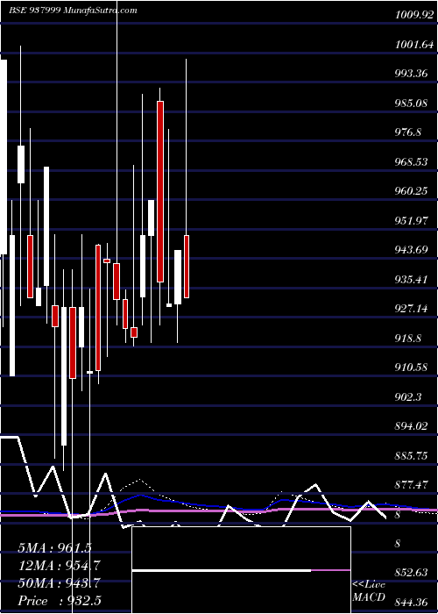Click the 985.08 price axis label
The image size is (438, 614).
411,104
